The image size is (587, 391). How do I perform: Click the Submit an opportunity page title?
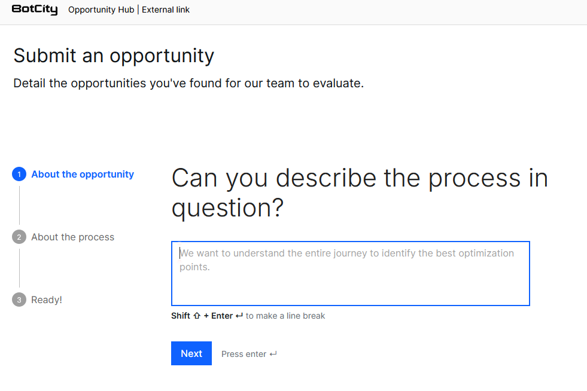tap(113, 56)
